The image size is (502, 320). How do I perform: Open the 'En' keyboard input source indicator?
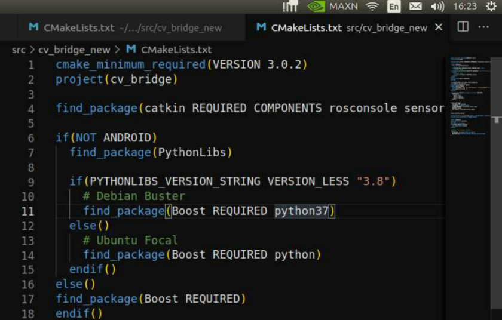pos(394,7)
